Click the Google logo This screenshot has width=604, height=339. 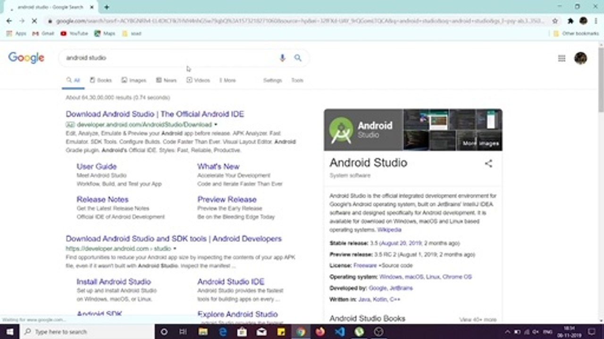point(26,57)
